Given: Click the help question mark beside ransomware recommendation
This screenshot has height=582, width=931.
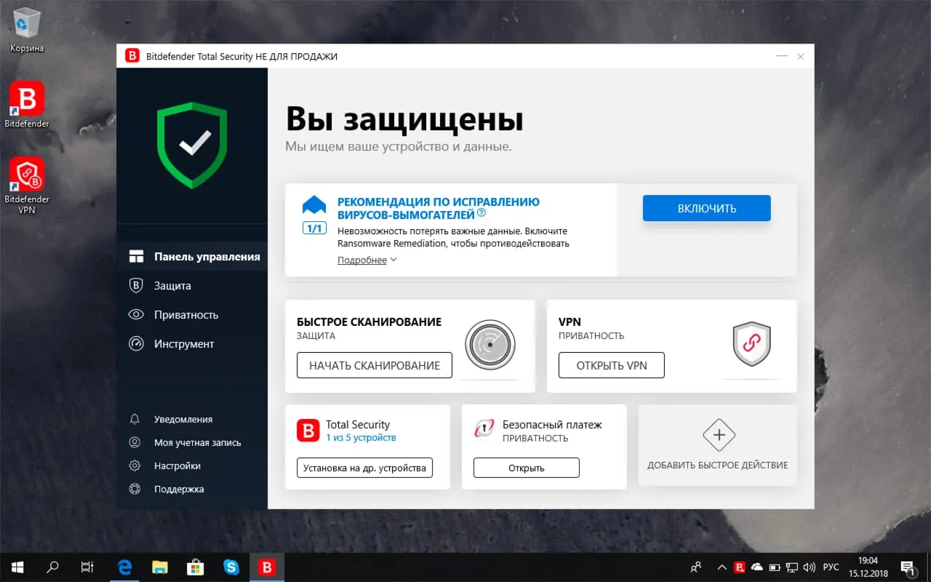Looking at the screenshot, I should pos(482,214).
